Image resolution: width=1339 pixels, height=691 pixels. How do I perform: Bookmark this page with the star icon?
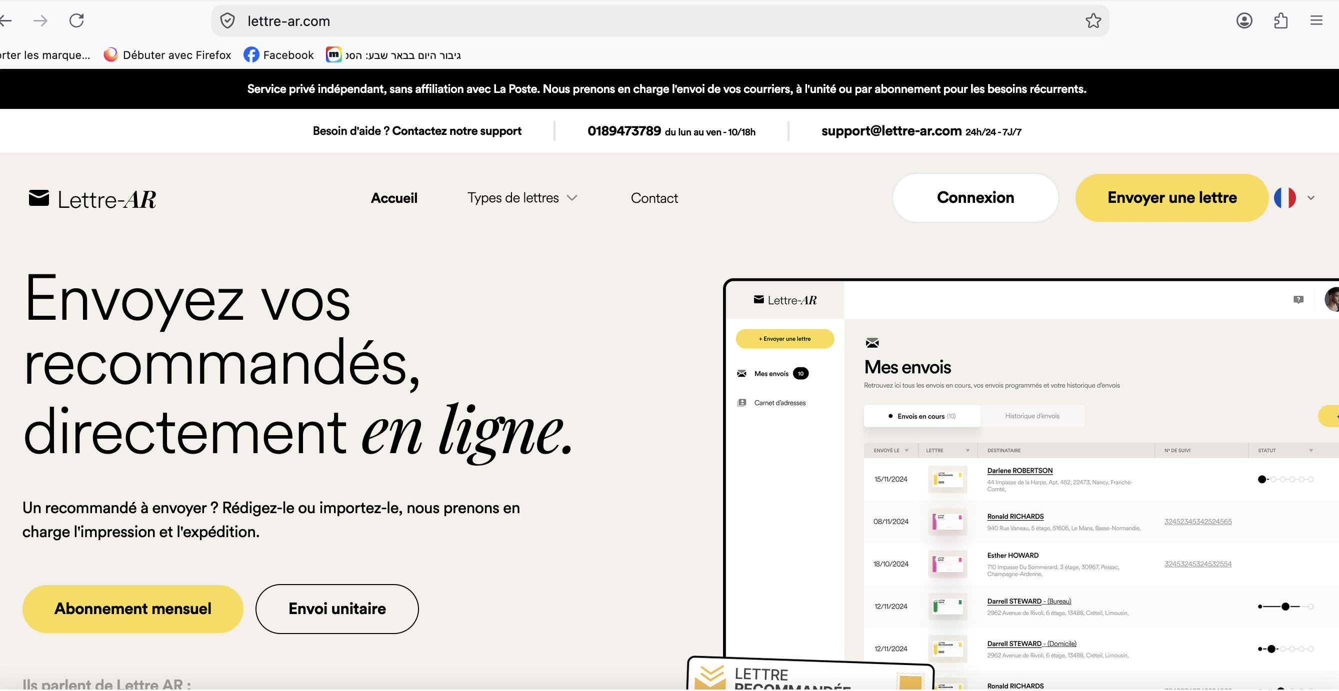pos(1093,21)
